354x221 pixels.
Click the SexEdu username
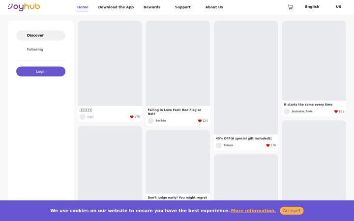pyautogui.click(x=160, y=121)
